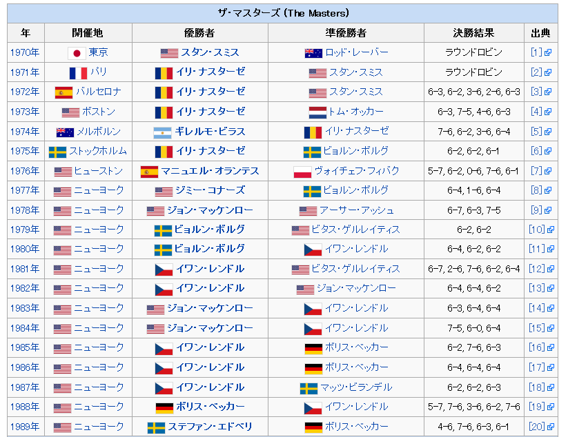568x437 pixels.
Task: Open the 1975年 year link
Action: point(25,151)
